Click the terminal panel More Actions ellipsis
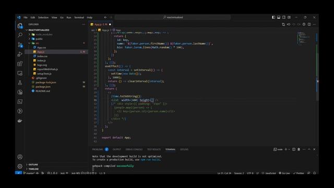 [304, 149]
